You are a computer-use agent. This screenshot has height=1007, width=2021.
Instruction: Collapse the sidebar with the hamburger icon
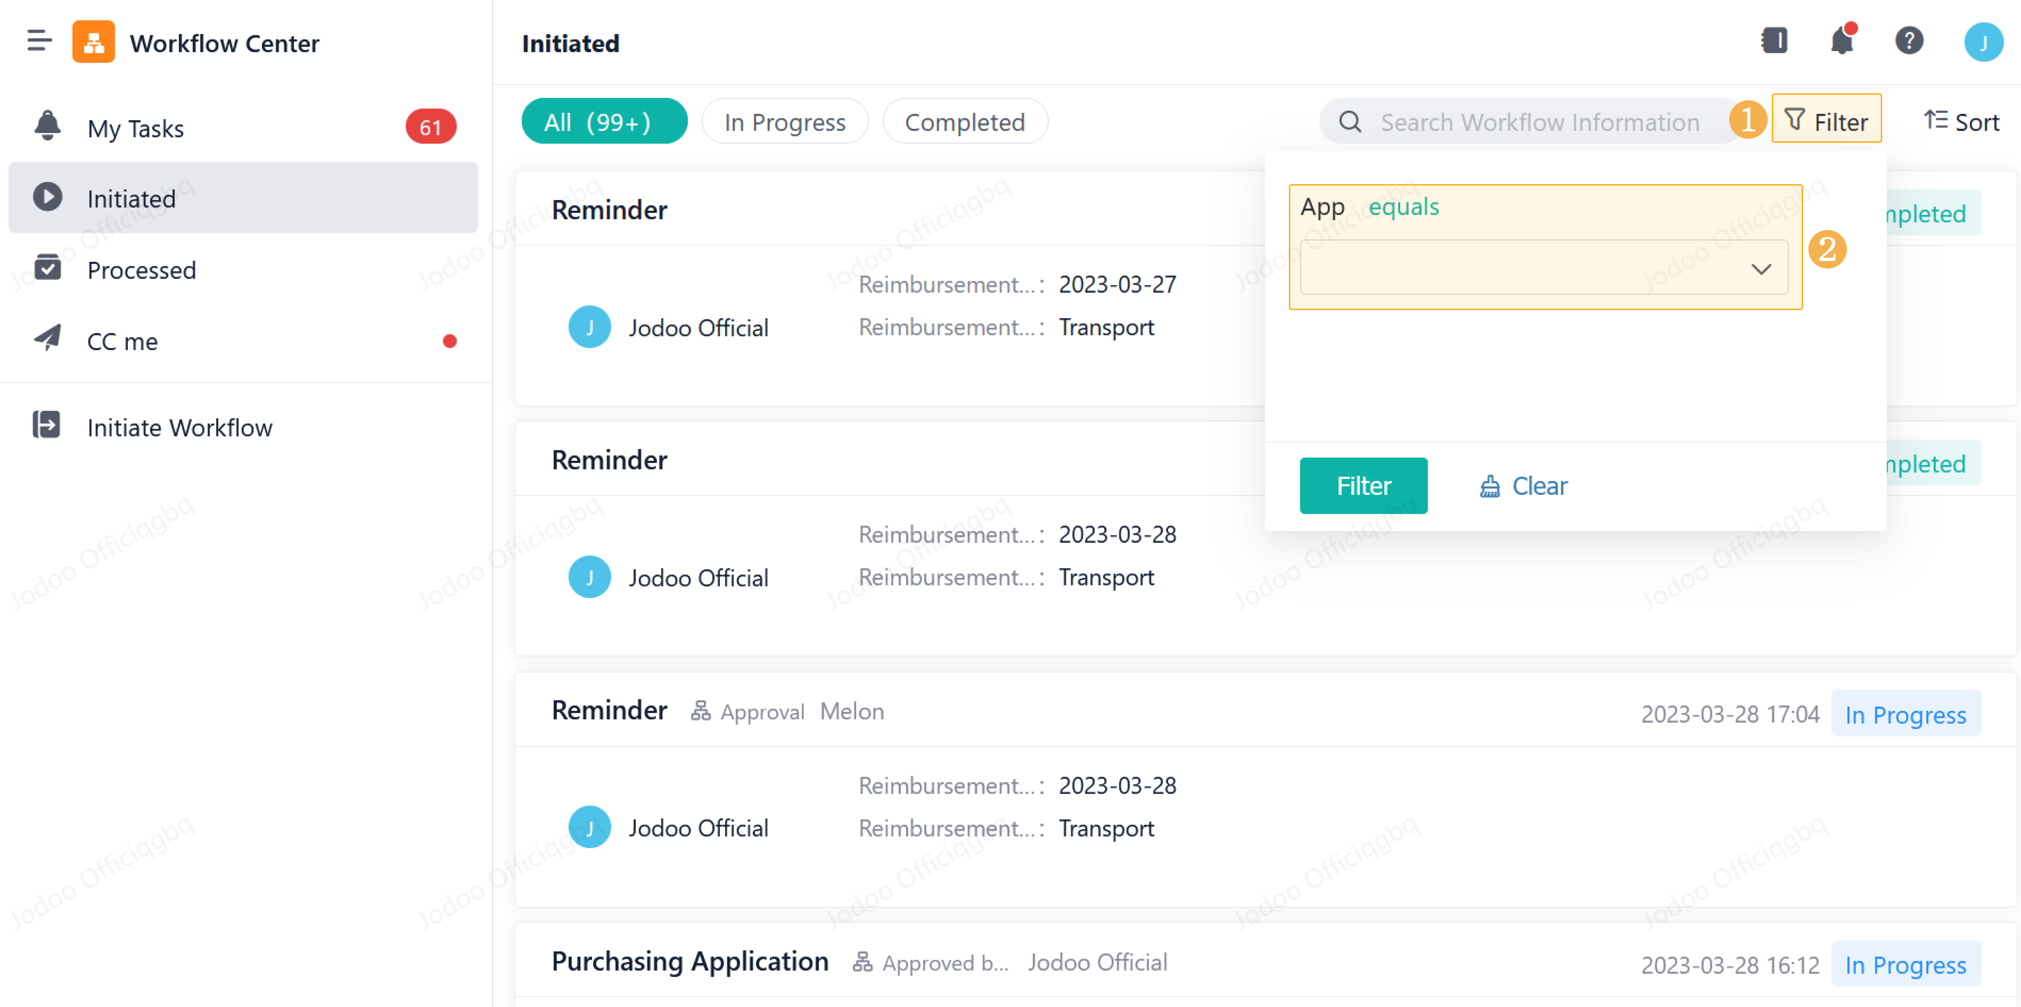[39, 41]
